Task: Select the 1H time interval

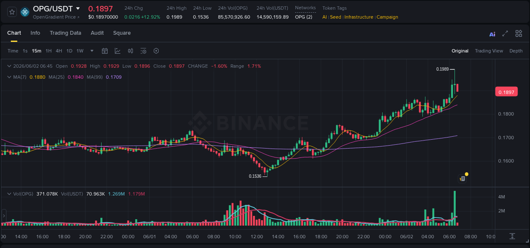Action: 48,51
